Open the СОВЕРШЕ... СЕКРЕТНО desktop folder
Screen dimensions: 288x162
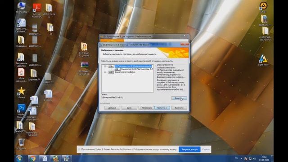(x=265, y=34)
